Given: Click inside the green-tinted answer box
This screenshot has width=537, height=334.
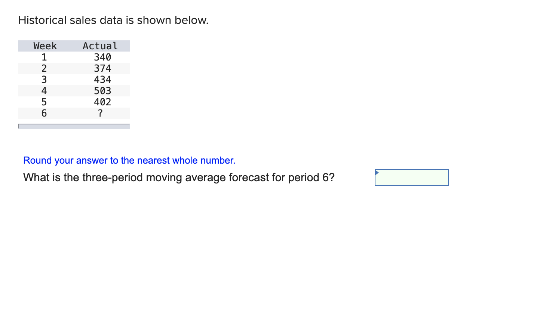Looking at the screenshot, I should click(411, 177).
